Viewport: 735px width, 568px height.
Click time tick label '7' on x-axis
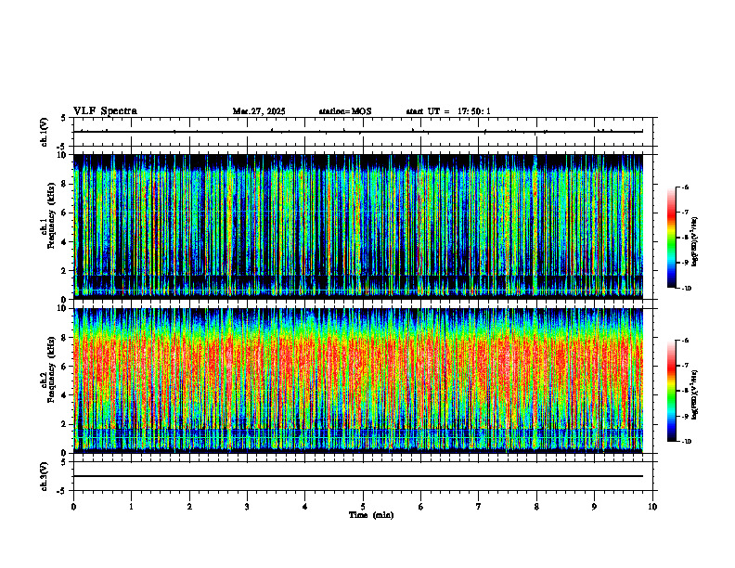479,507
